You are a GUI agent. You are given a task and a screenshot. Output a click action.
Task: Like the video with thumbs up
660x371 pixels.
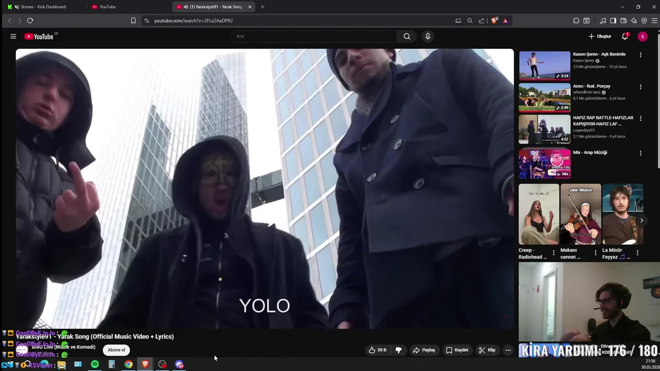[x=377, y=350]
